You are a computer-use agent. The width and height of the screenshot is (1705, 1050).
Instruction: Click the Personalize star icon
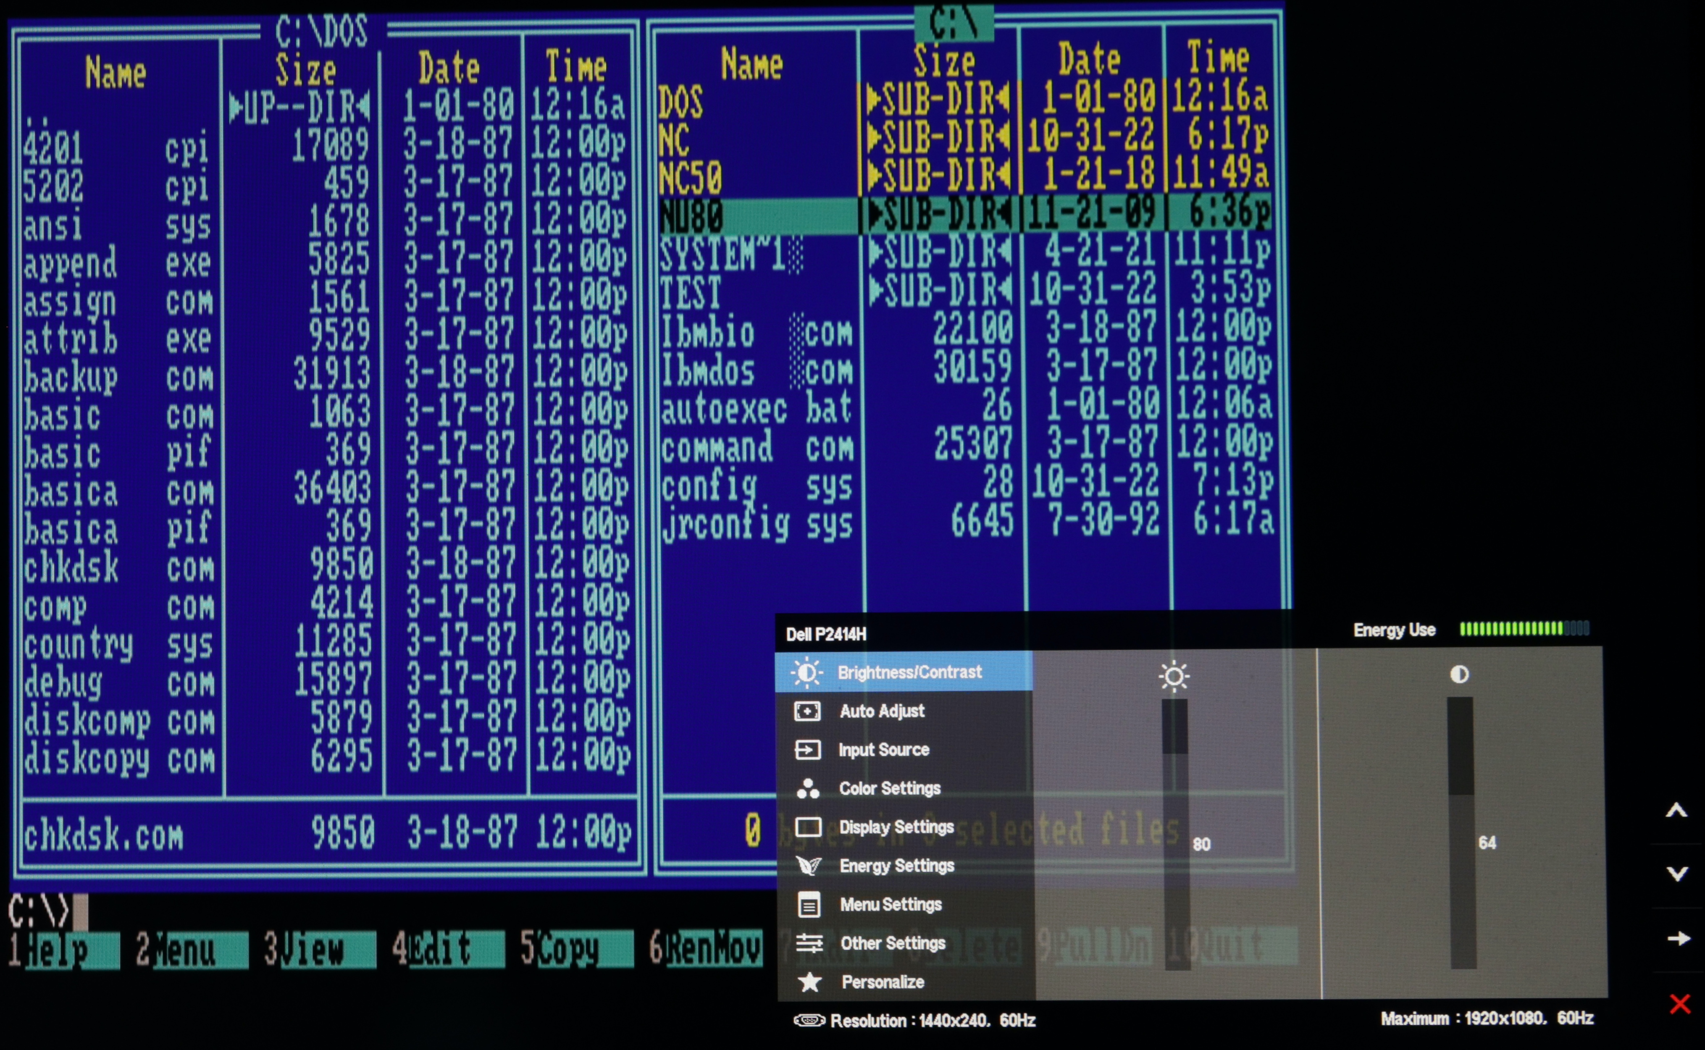coord(810,982)
